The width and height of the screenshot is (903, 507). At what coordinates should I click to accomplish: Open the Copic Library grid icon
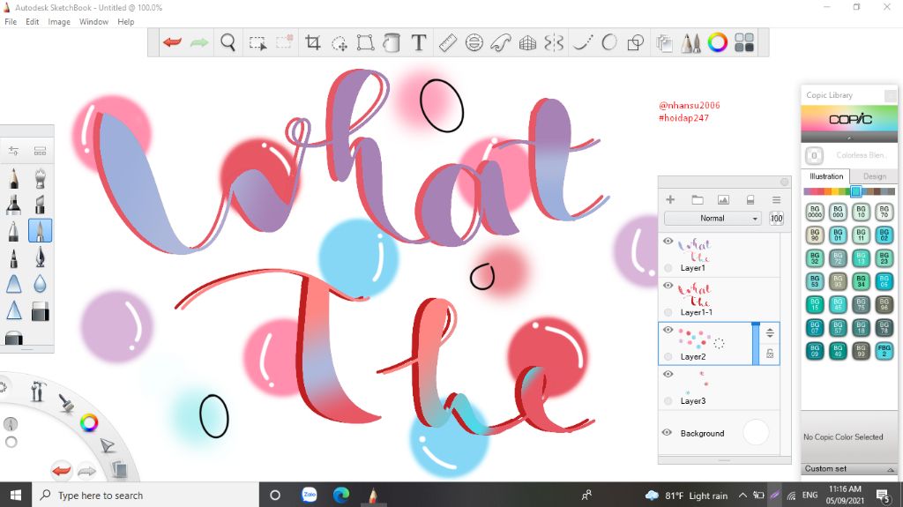tap(744, 42)
